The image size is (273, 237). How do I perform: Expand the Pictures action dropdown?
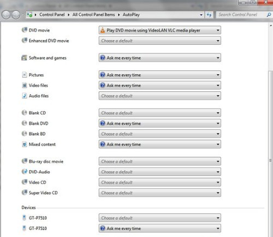(x=160, y=75)
